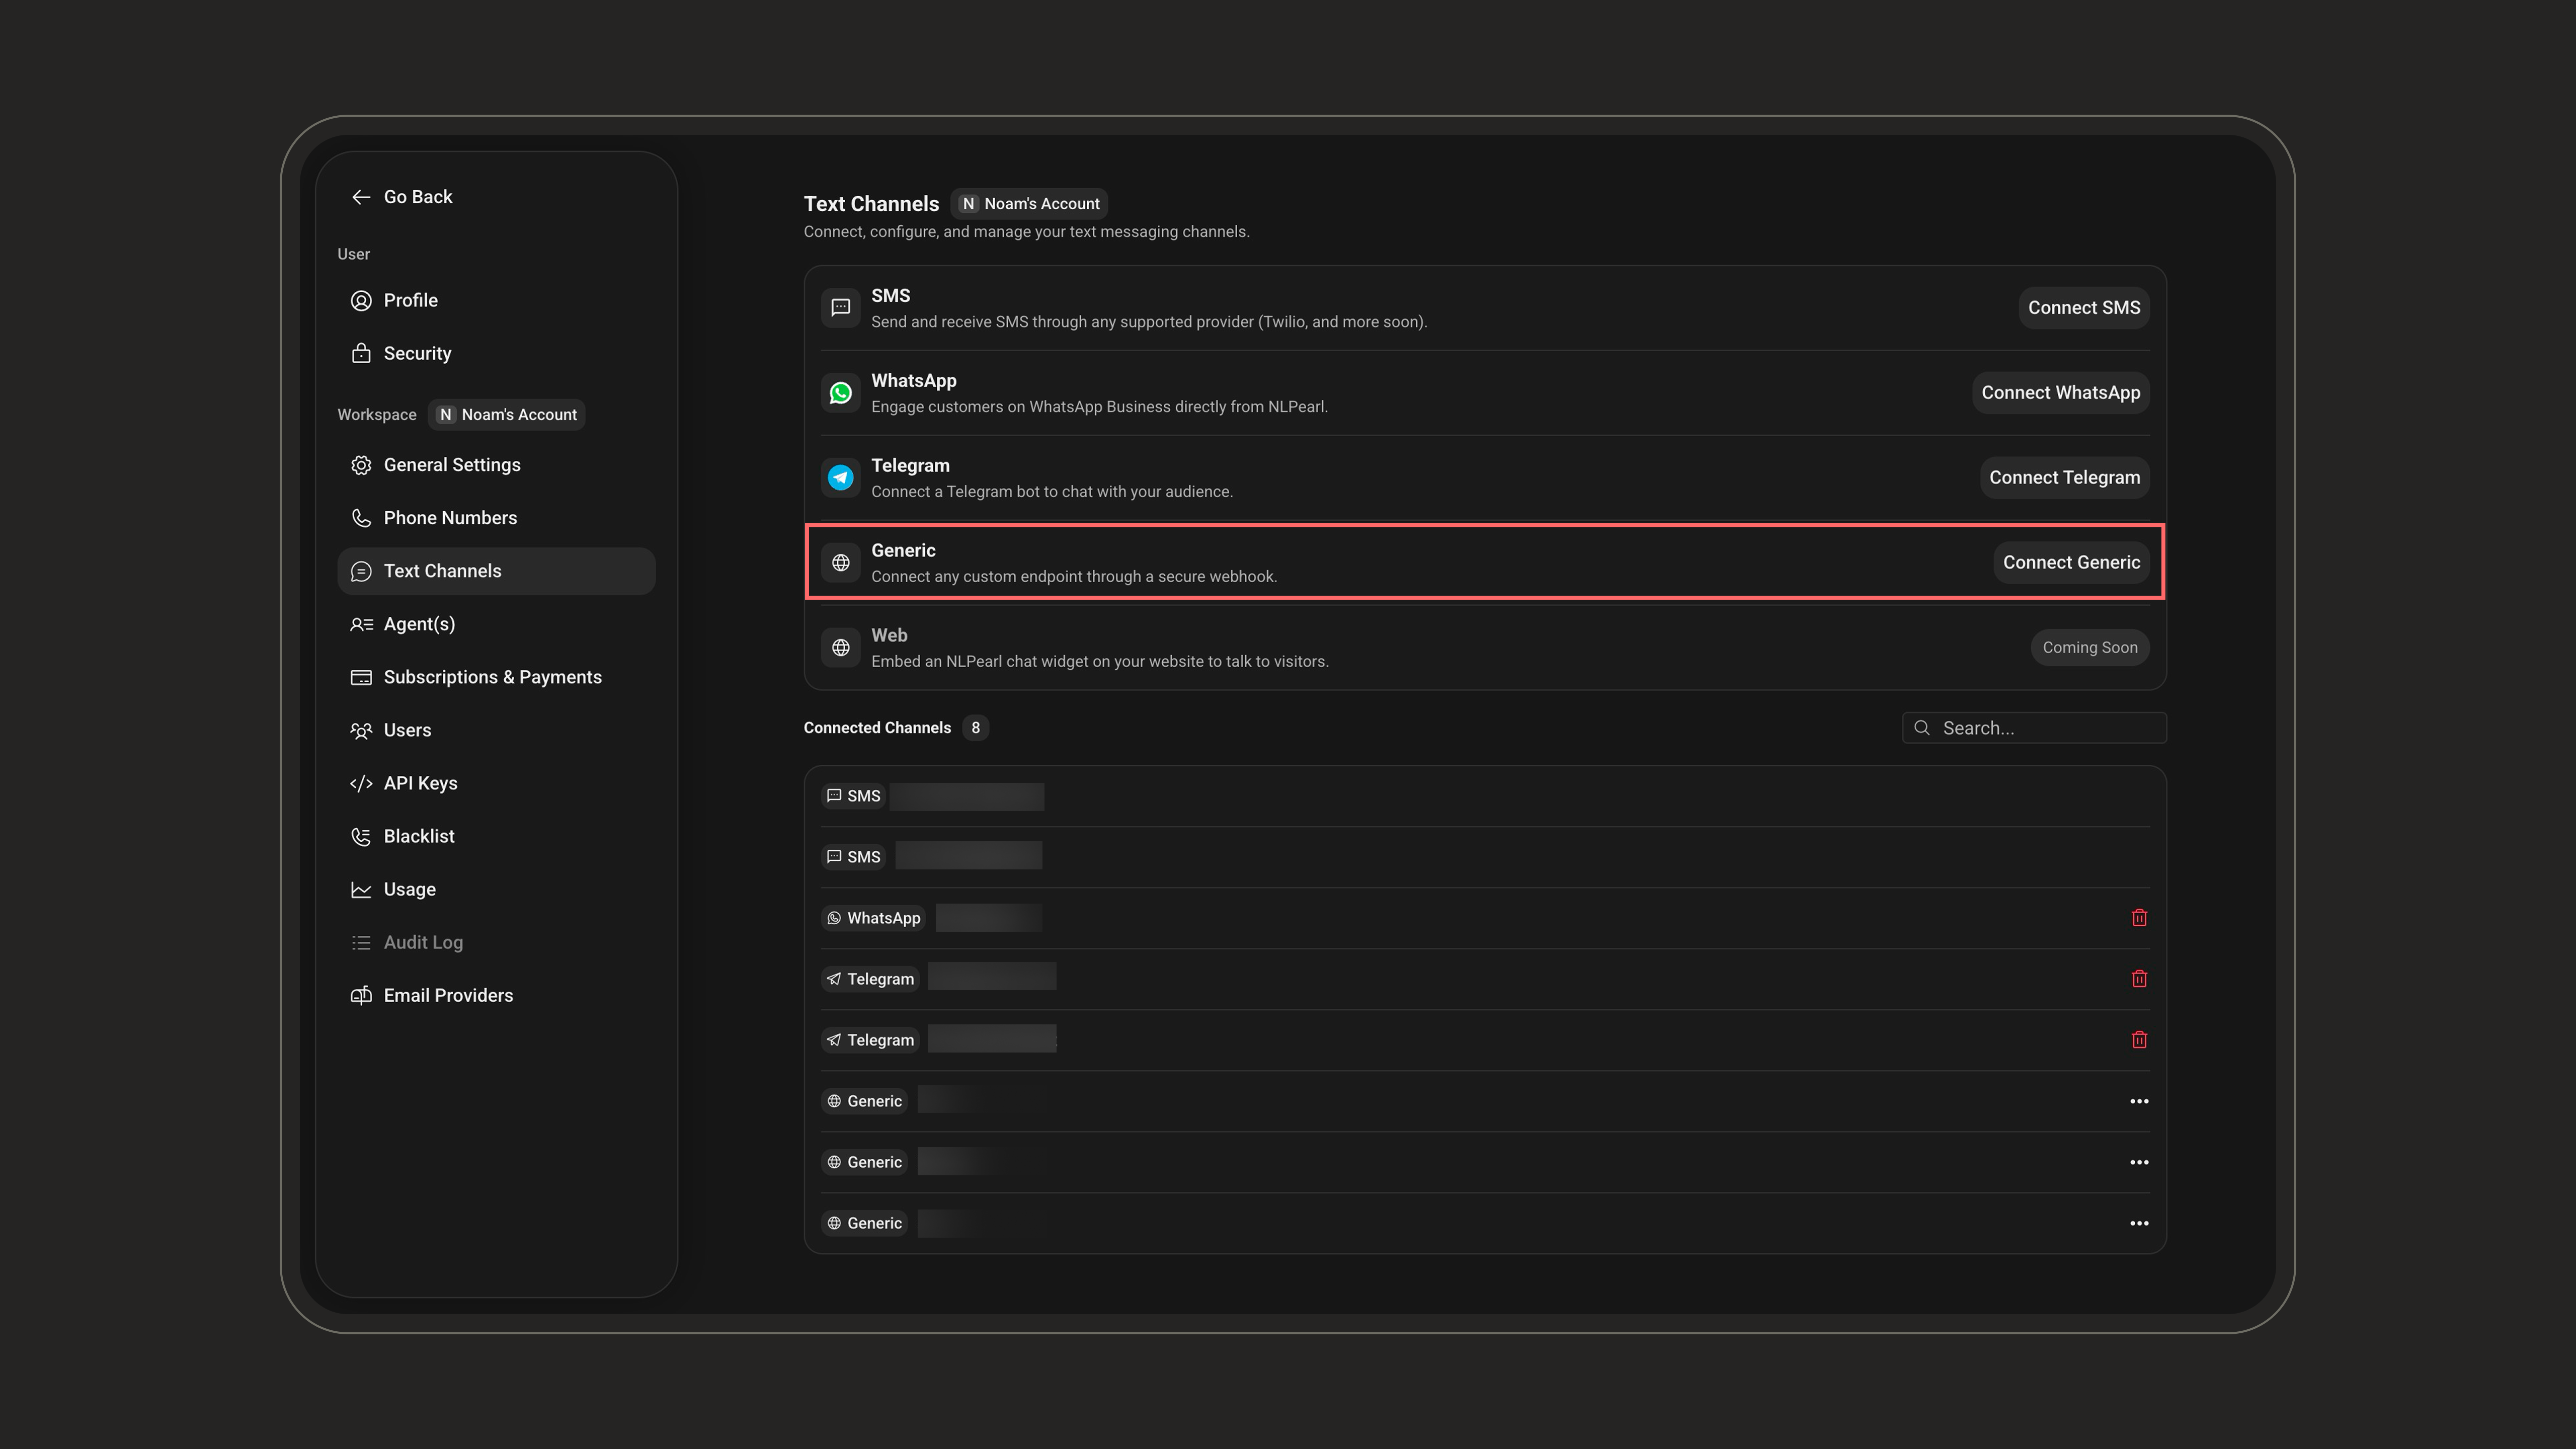This screenshot has height=1449, width=2576.
Task: Click the Coming Soon badge for Web
Action: point(2090,648)
